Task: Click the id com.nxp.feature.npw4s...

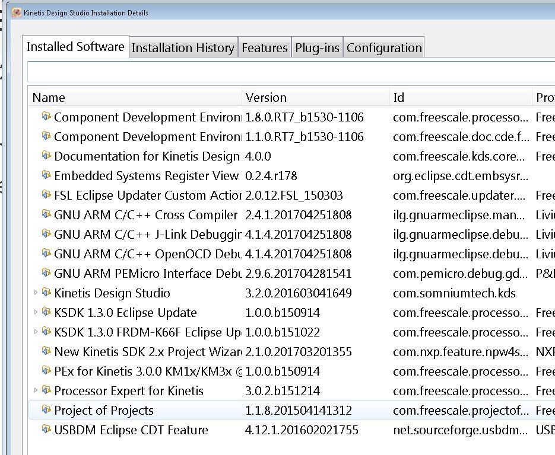Action: click(x=461, y=352)
